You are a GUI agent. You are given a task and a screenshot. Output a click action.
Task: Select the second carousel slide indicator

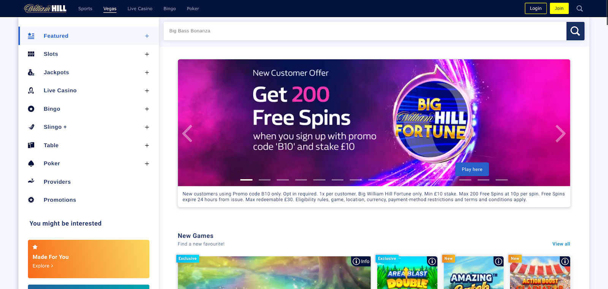264,179
